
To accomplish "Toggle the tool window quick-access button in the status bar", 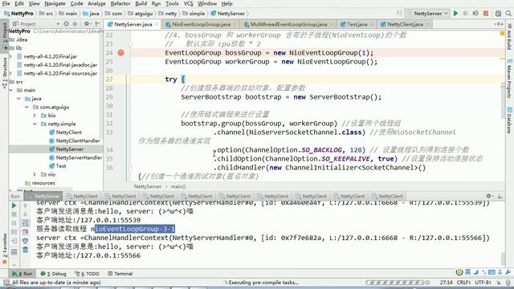I will pyautogui.click(x=6, y=283).
